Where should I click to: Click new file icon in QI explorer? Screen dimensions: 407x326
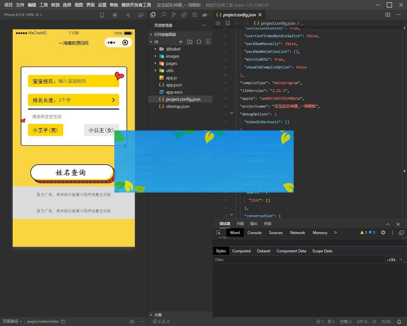[x=181, y=42]
